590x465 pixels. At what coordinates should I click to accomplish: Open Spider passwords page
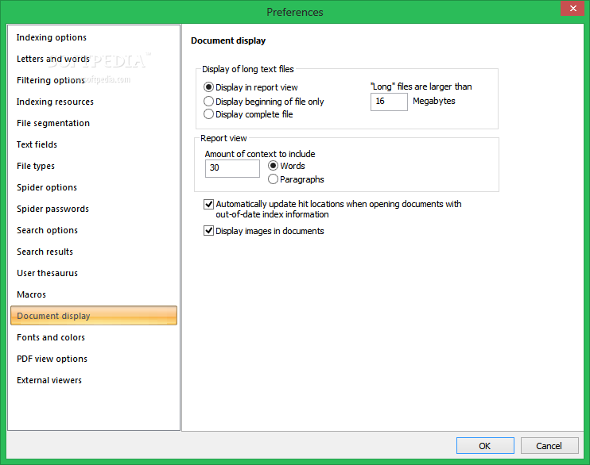(x=94, y=209)
